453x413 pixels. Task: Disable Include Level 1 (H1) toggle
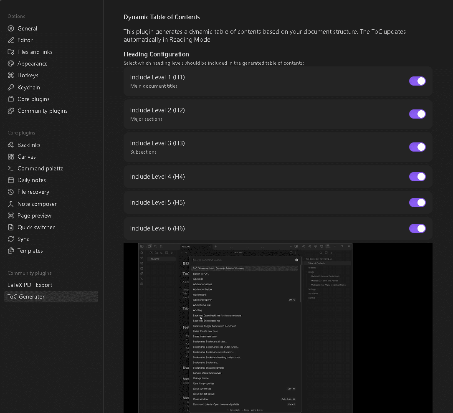pyautogui.click(x=417, y=81)
